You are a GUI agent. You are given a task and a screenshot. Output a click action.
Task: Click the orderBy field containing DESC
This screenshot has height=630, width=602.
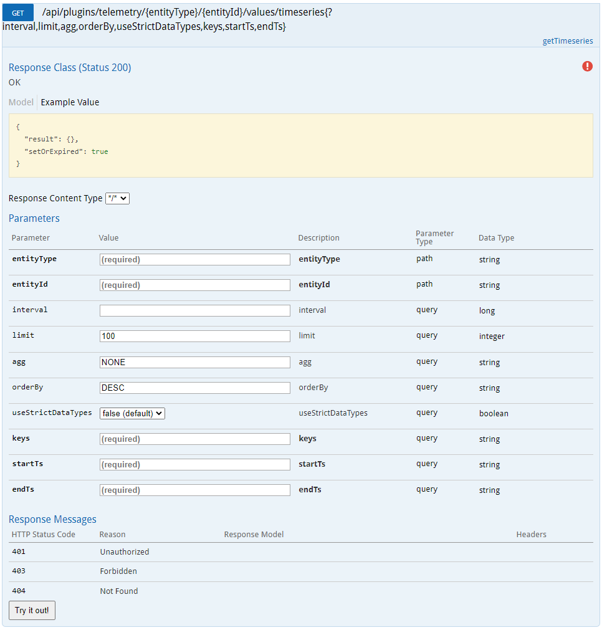coord(195,388)
